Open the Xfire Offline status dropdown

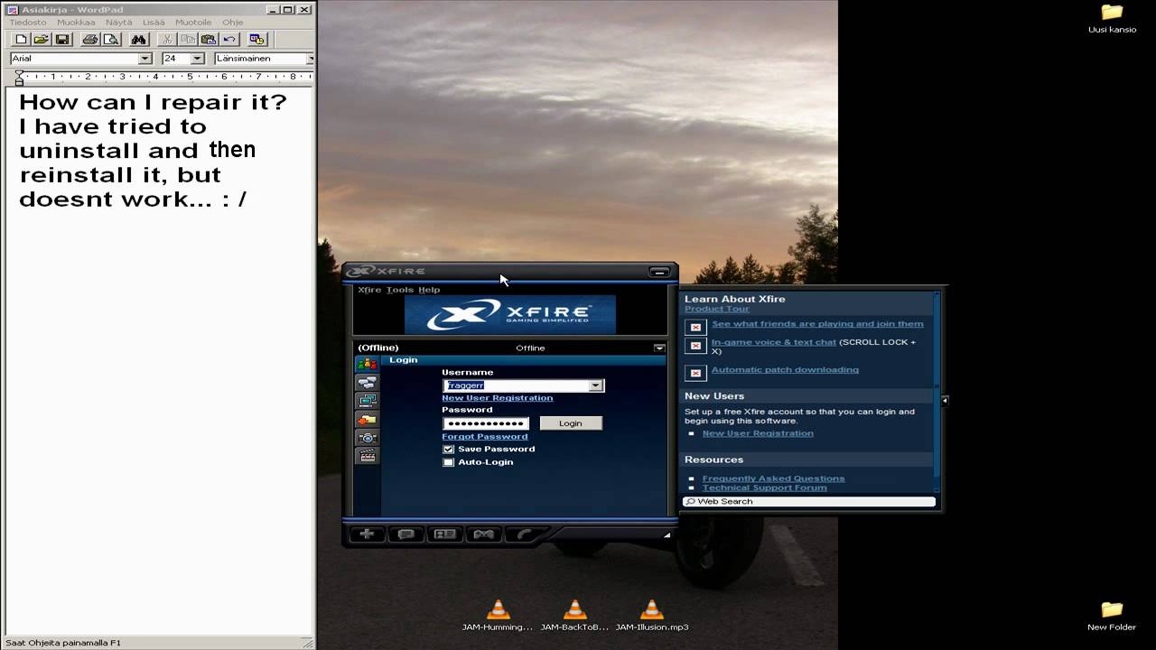point(659,348)
